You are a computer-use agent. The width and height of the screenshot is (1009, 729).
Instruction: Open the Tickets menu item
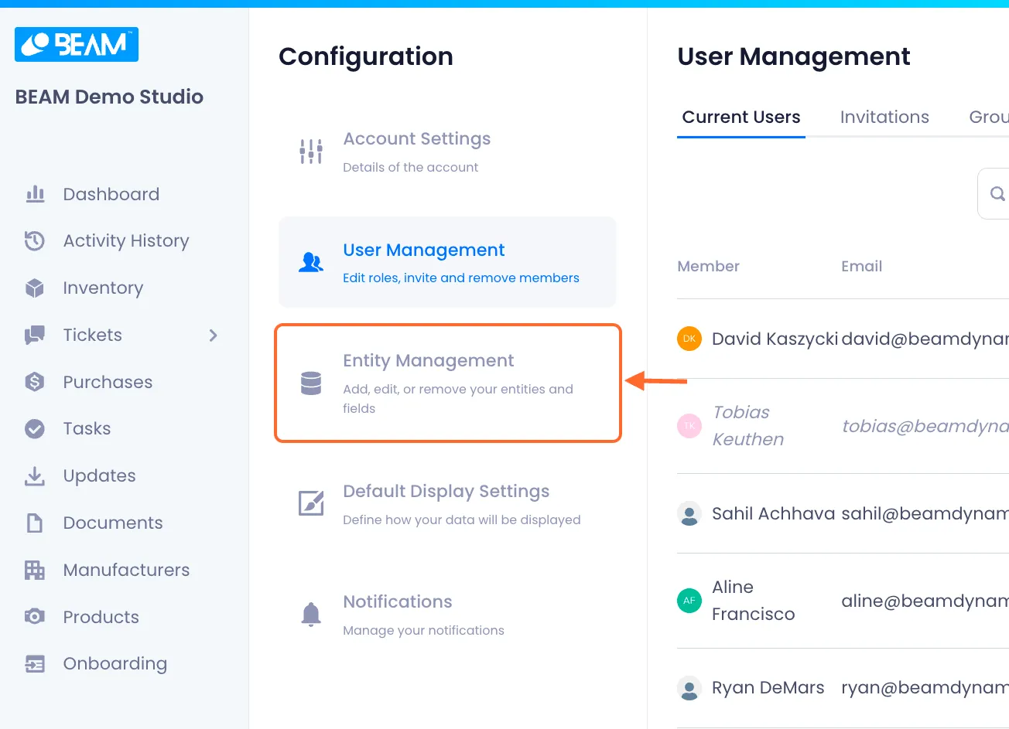(x=93, y=336)
